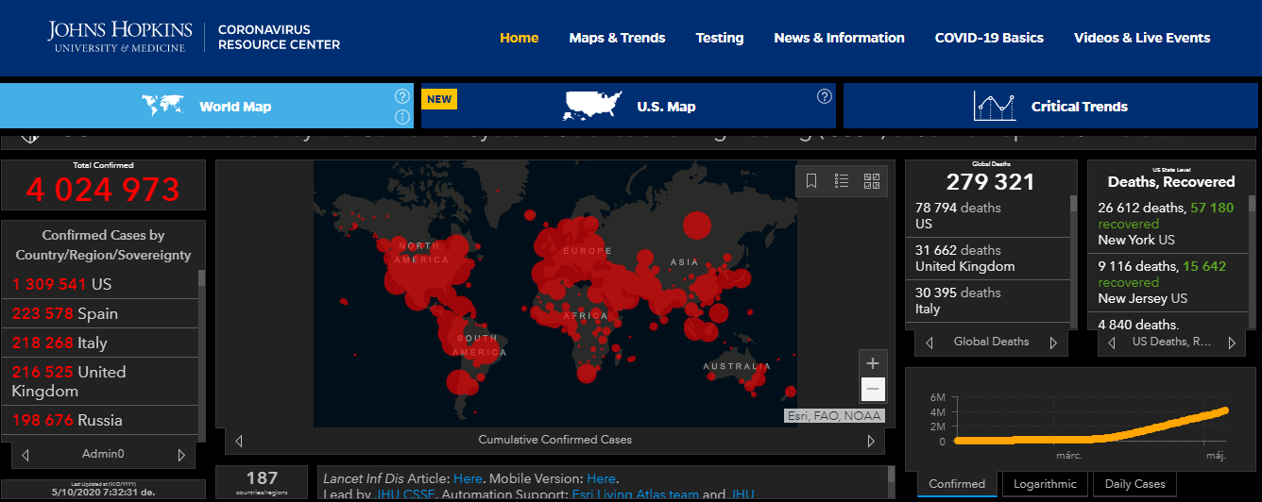Open the Critical Trends view
This screenshot has width=1262, height=502.
click(1050, 106)
